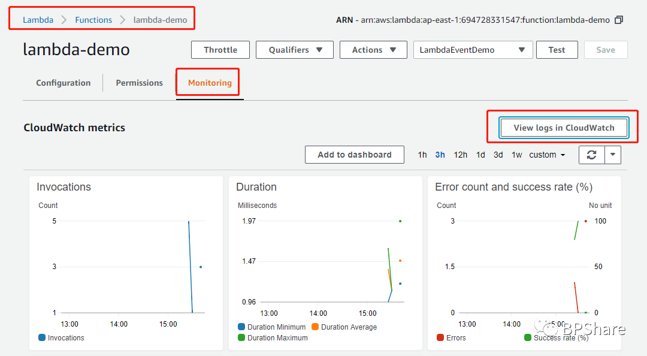This screenshot has width=647, height=356.
Task: Select the 1h time range
Action: pyautogui.click(x=422, y=155)
